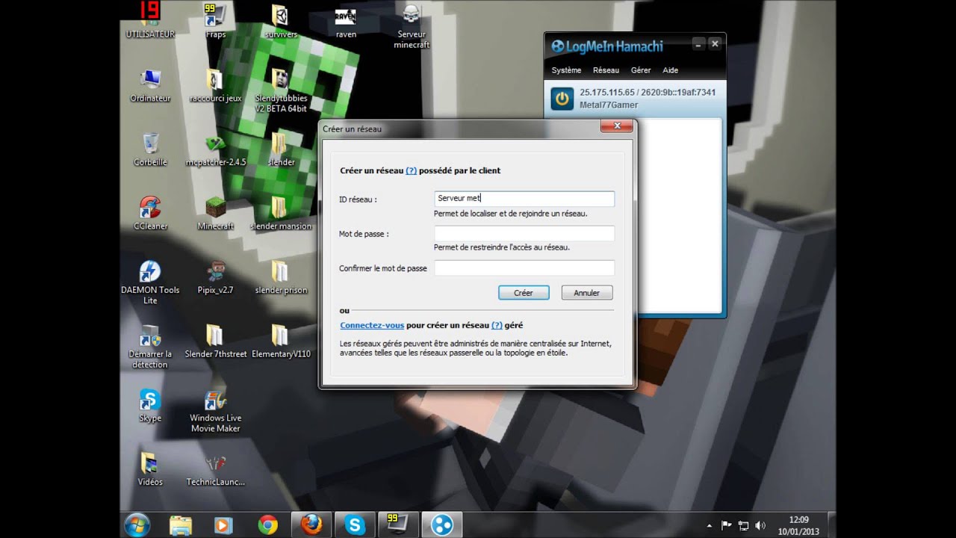956x538 pixels.
Task: Select DAEMON Tools Lite icon
Action: (x=150, y=282)
